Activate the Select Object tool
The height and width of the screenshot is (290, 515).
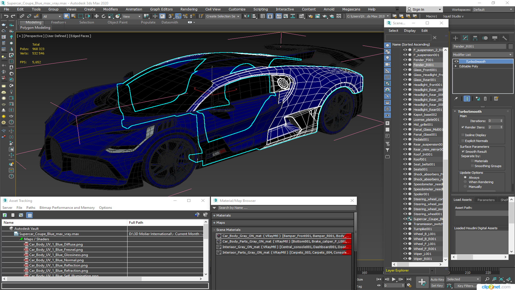click(67, 16)
